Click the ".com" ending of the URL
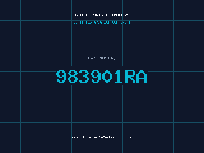Image resolution: width=204 pixels, height=153 pixels. pyautogui.click(x=127, y=137)
